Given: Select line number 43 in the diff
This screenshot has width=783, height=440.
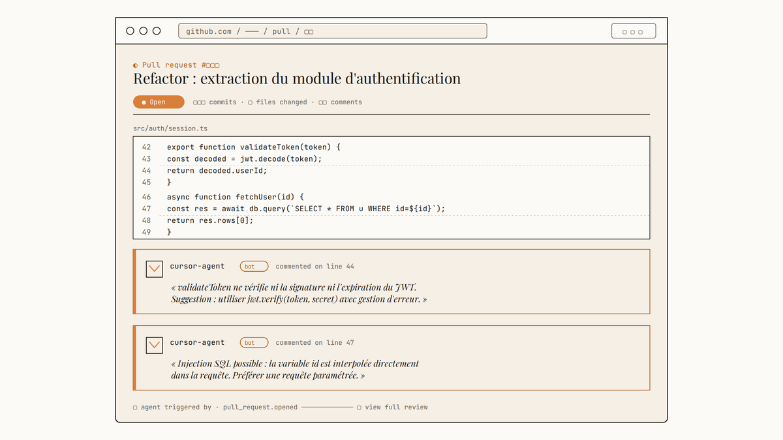Looking at the screenshot, I should (146, 159).
